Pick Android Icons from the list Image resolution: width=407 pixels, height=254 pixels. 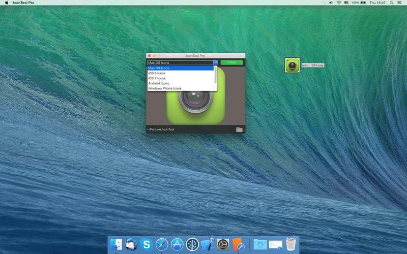click(181, 83)
